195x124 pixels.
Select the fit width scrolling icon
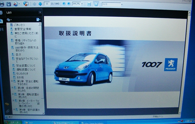(x=89, y=4)
